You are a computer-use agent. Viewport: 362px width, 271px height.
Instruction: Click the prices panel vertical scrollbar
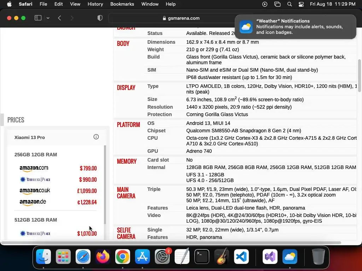coord(105,185)
